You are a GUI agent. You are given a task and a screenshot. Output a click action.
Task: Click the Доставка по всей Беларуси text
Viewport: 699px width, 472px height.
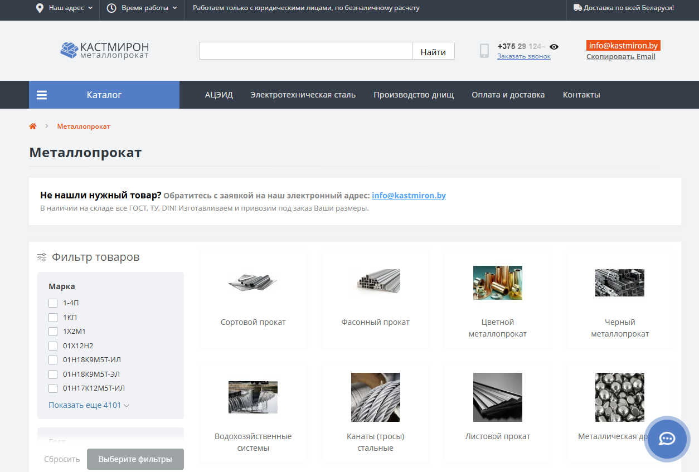coord(629,8)
